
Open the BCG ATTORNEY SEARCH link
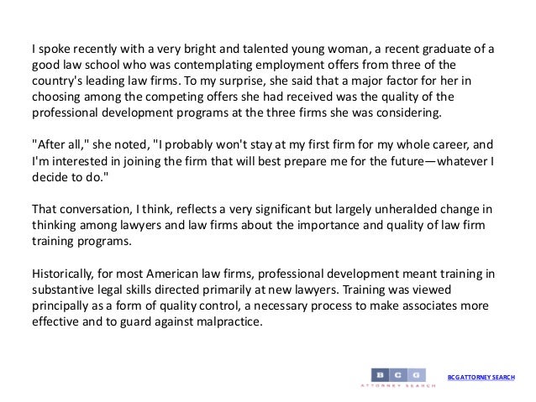pyautogui.click(x=481, y=377)
